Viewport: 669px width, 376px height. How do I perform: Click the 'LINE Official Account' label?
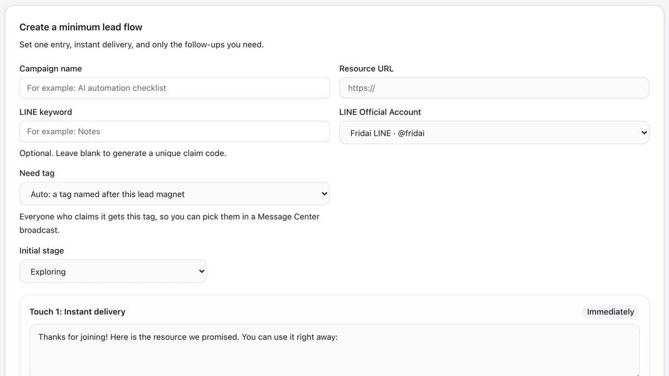pos(380,112)
